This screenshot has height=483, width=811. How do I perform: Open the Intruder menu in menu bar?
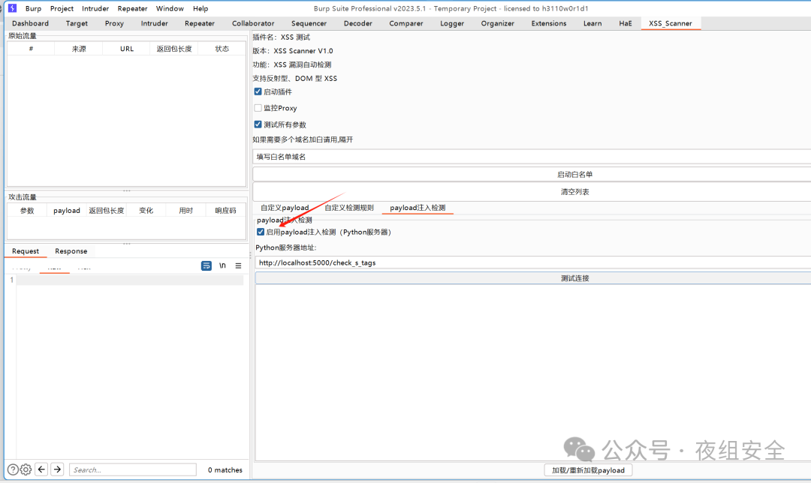tap(95, 8)
